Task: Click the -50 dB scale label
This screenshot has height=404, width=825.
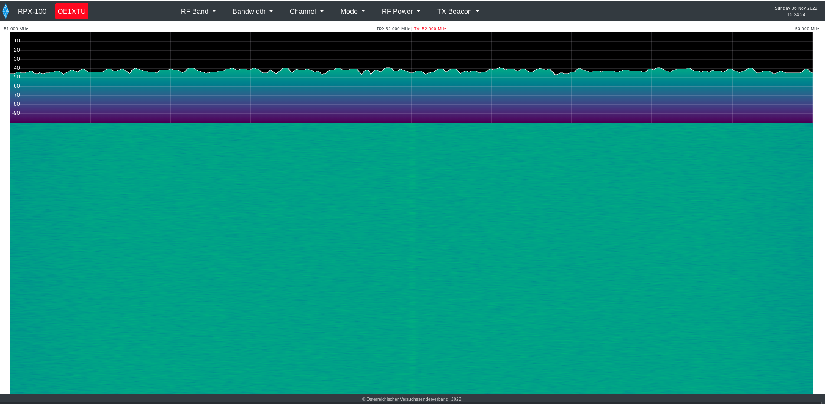Action: [16, 77]
